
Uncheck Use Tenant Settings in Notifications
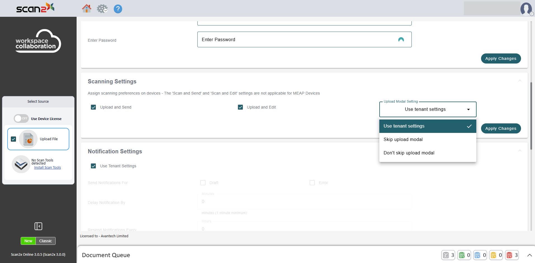point(93,166)
